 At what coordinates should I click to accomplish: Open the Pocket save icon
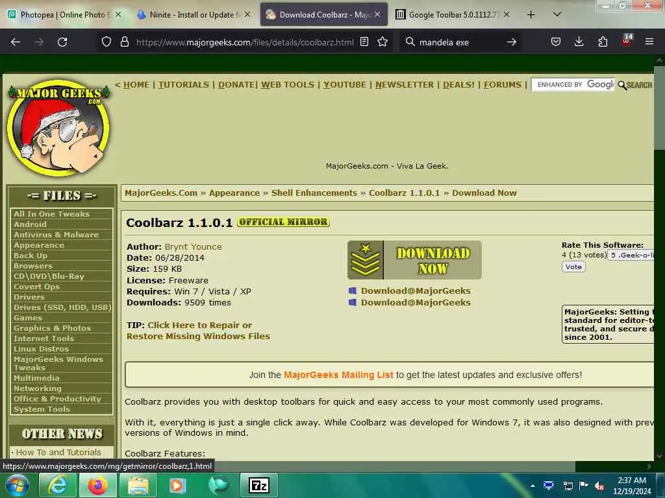pyautogui.click(x=556, y=42)
